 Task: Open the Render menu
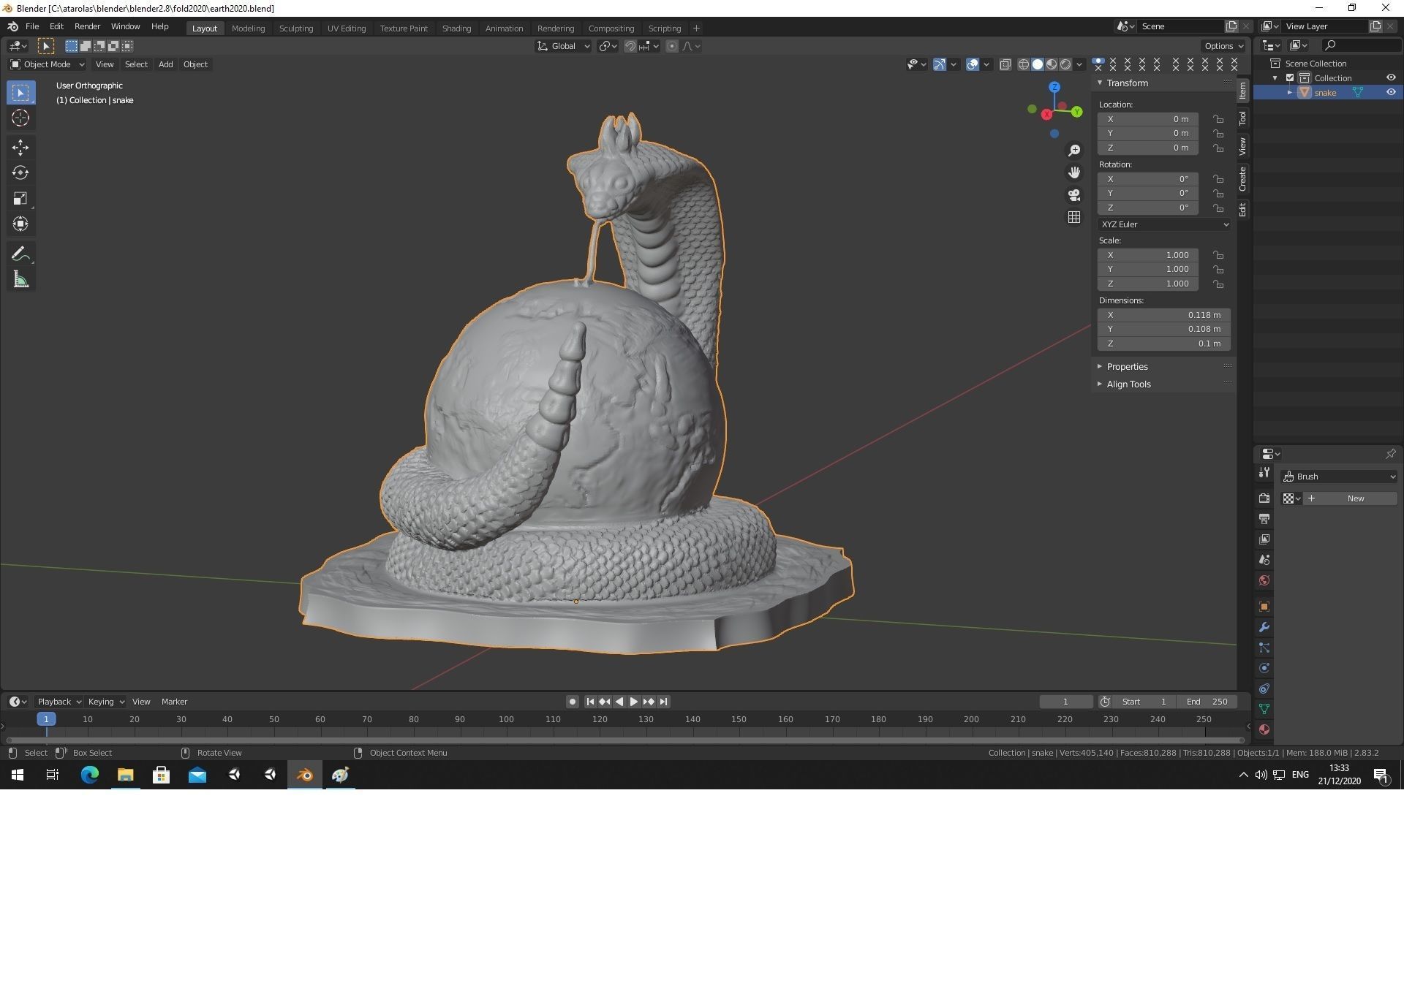(87, 26)
